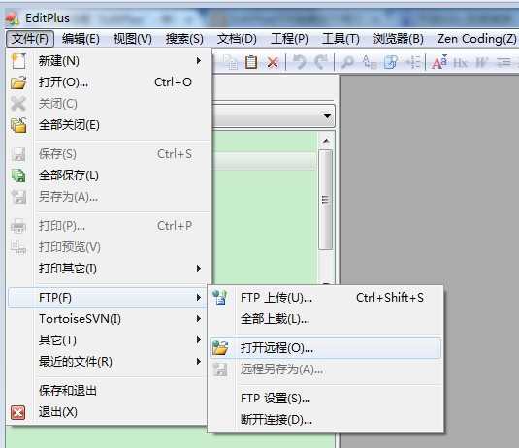Image resolution: width=519 pixels, height=448 pixels.
Task: Click the print preview icon beside 打印预览(V)
Action: (x=18, y=247)
